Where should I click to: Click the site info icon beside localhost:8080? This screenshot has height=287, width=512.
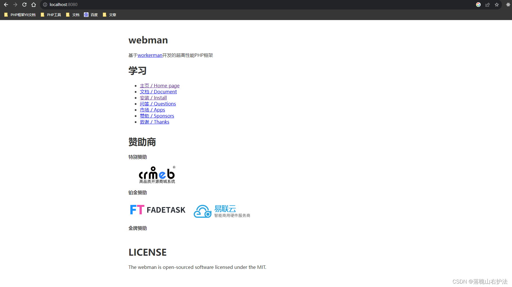(45, 5)
